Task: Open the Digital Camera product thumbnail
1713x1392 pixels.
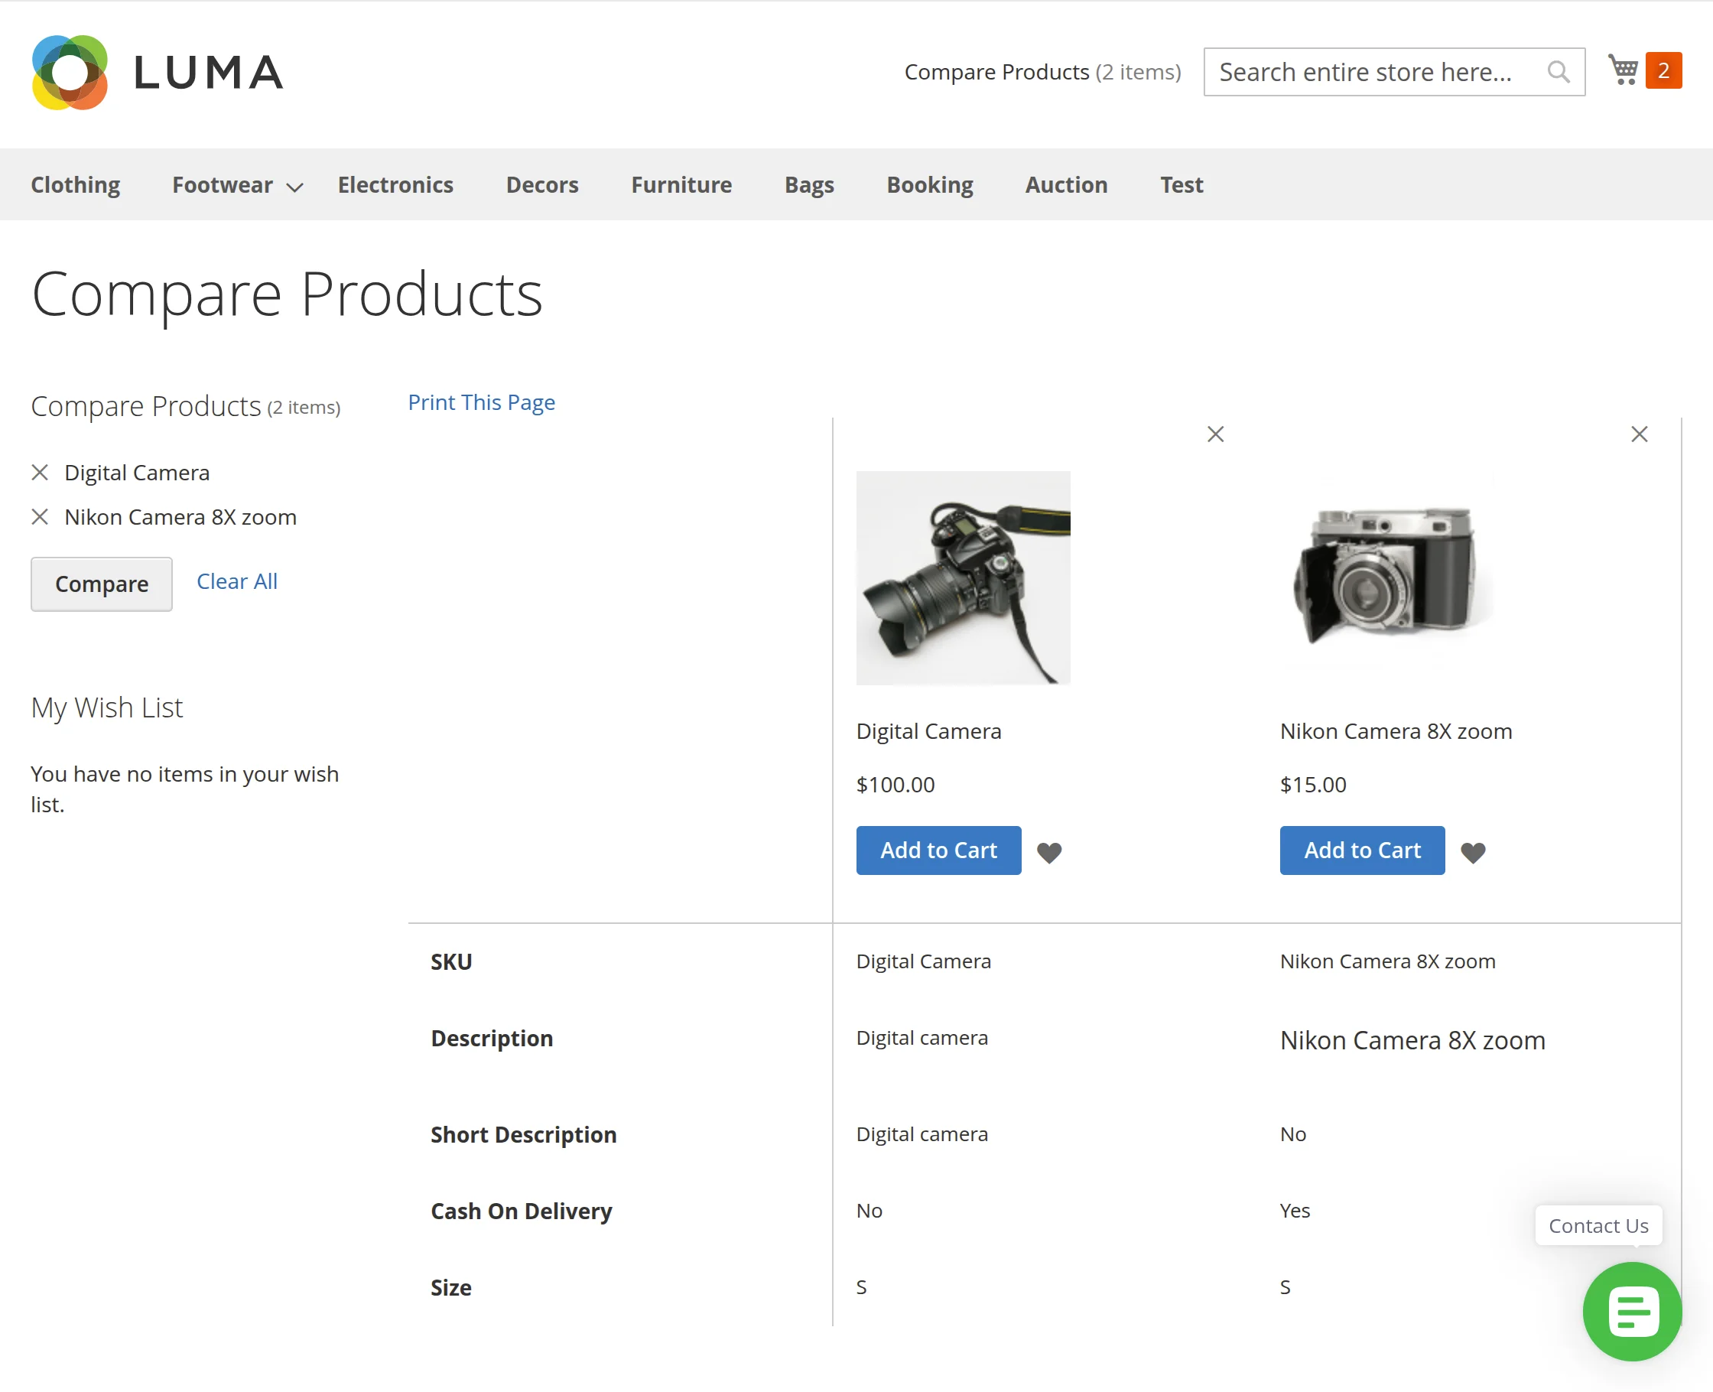Action: [x=963, y=577]
